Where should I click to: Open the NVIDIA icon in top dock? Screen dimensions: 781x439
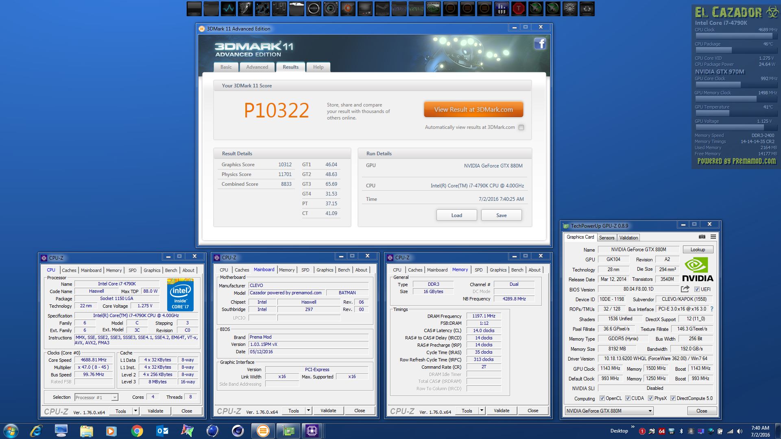click(433, 9)
